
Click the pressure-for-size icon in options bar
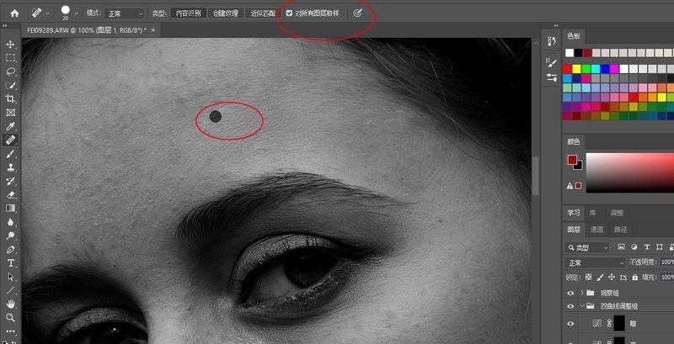point(356,13)
